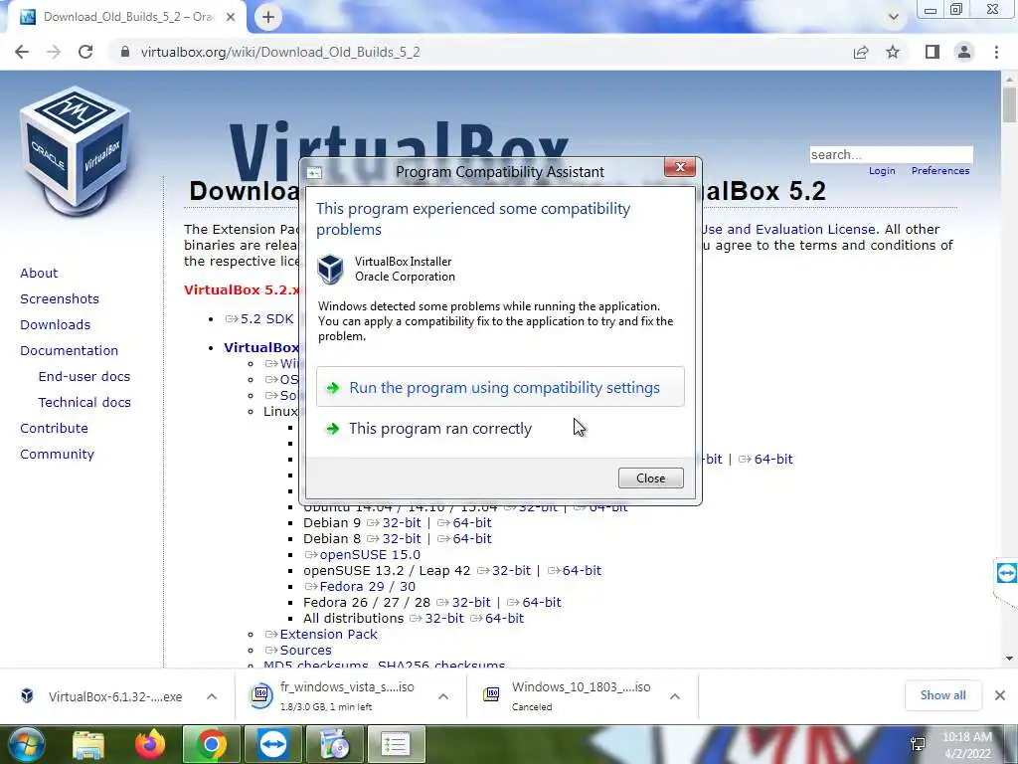The height and width of the screenshot is (764, 1018).
Task: Switch to Chrome in the taskbar
Action: 211,744
